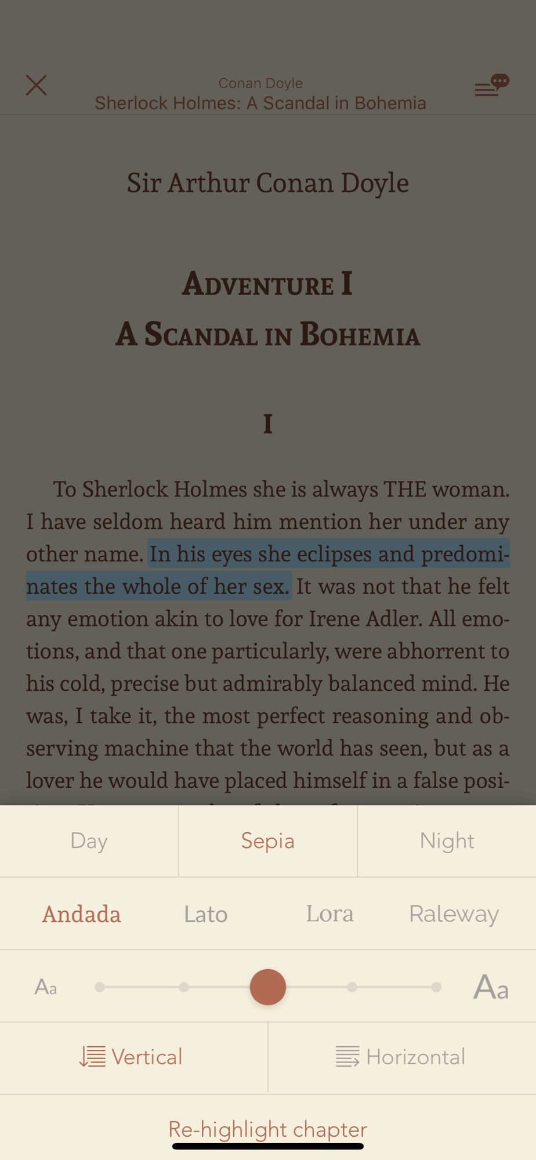Click the font size slider handle
The image size is (536, 1160).
[268, 987]
